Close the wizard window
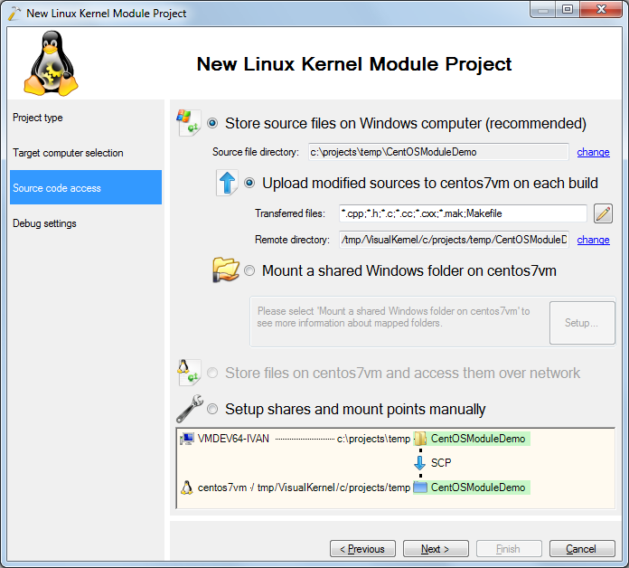Screen dimensions: 629x568 pos(601,9)
